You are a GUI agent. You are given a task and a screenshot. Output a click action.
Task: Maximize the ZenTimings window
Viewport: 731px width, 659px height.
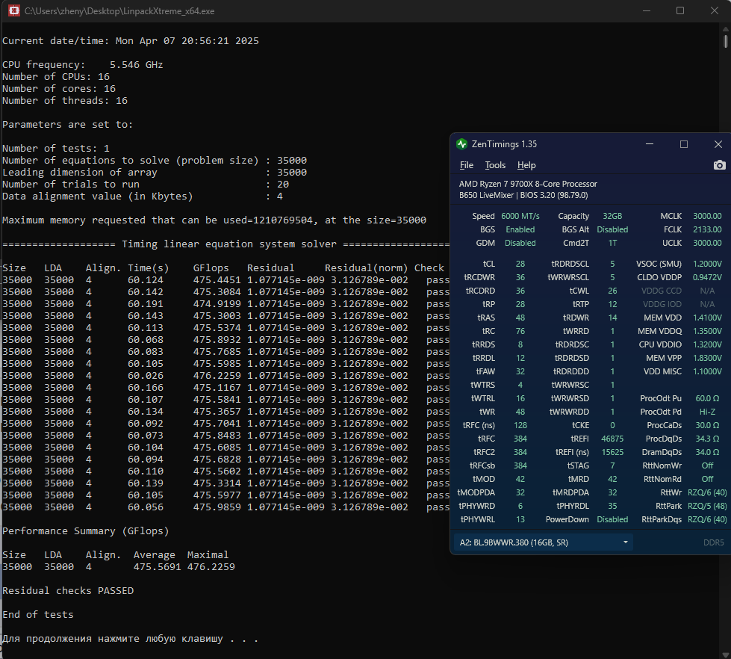tap(683, 144)
